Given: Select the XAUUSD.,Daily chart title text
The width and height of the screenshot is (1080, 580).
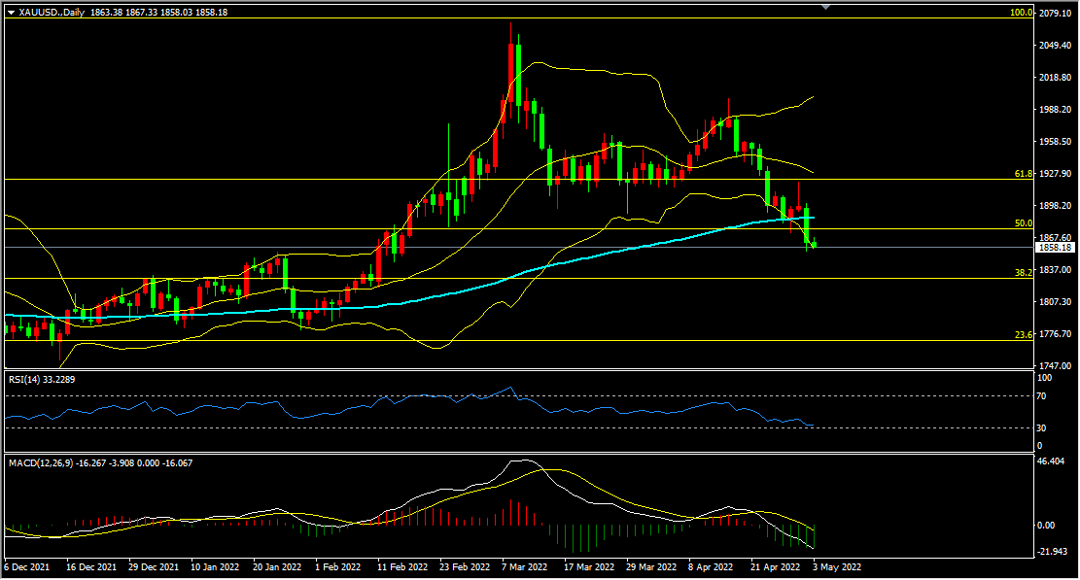Looking at the screenshot, I should pyautogui.click(x=52, y=13).
